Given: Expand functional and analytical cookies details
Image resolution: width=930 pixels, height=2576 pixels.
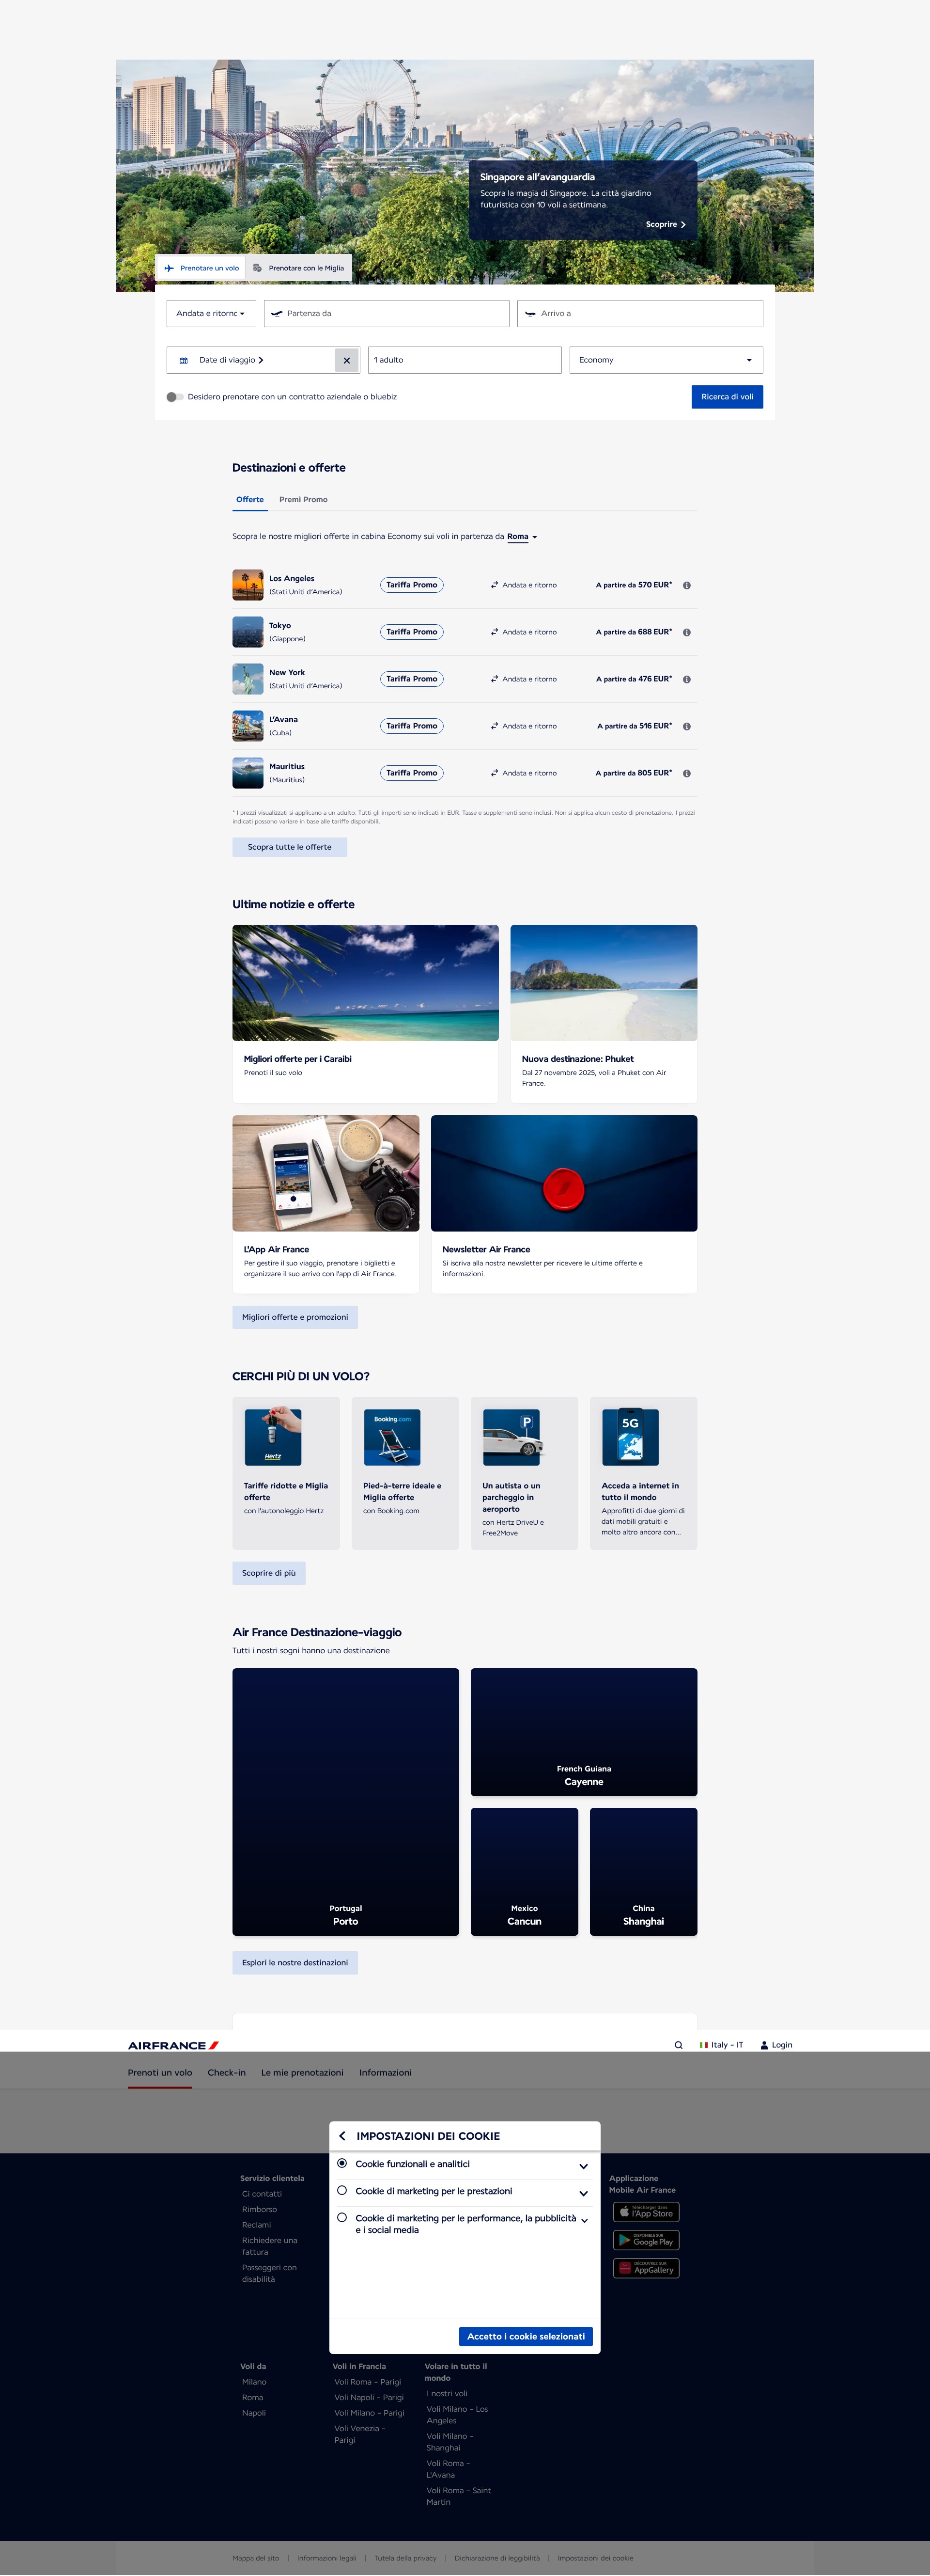Looking at the screenshot, I should coord(583,2166).
